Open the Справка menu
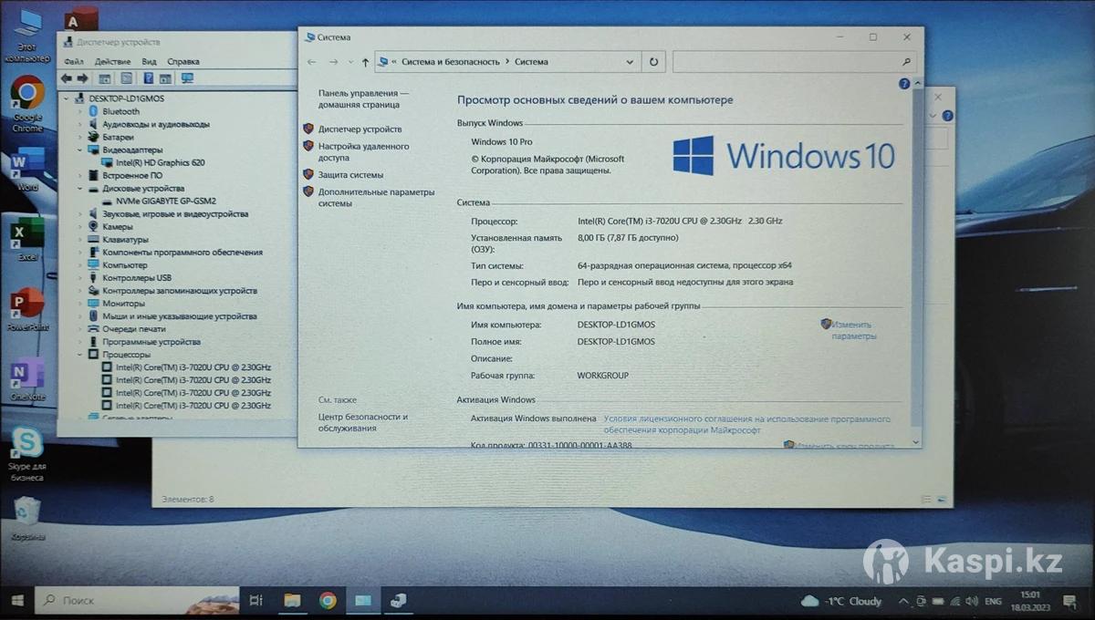Screen dimensions: 1095x620 click(183, 62)
